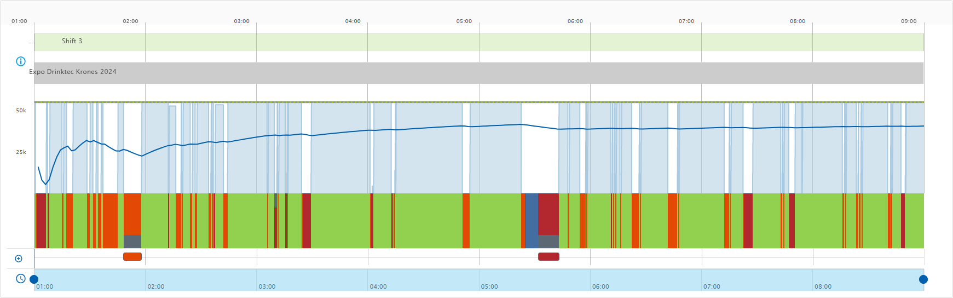
Task: Click the 01:00 label on the top axis
Action: (19, 21)
